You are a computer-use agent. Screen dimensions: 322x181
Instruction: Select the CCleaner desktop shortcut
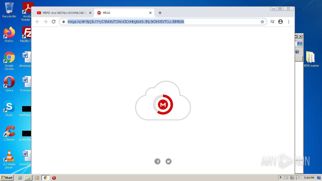(x=9, y=133)
